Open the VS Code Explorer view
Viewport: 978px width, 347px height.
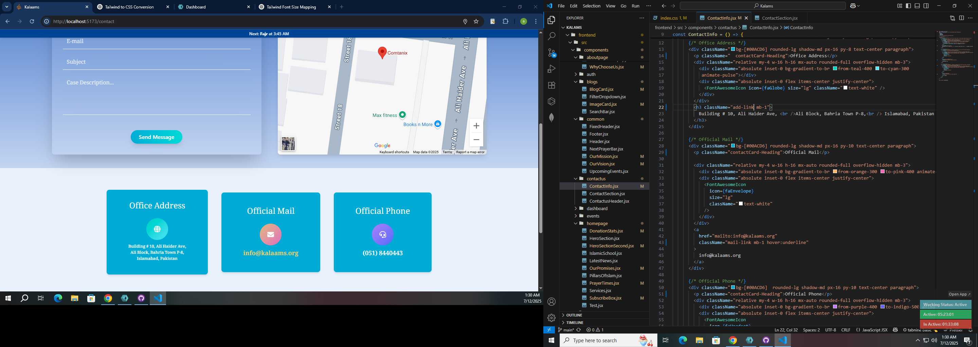click(x=551, y=20)
